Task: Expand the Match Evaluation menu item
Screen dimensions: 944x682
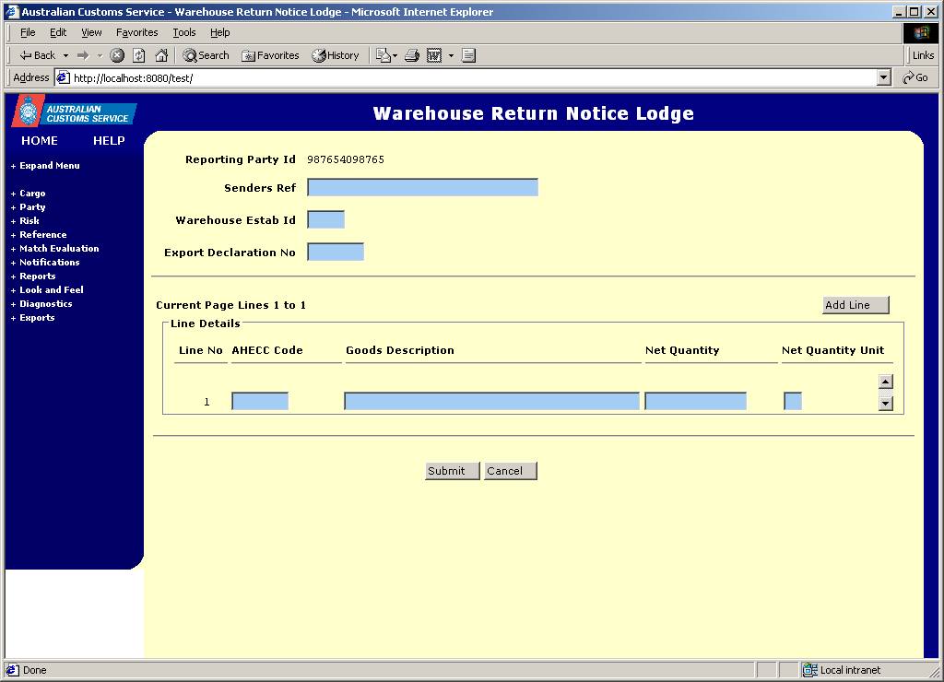Action: 54,249
